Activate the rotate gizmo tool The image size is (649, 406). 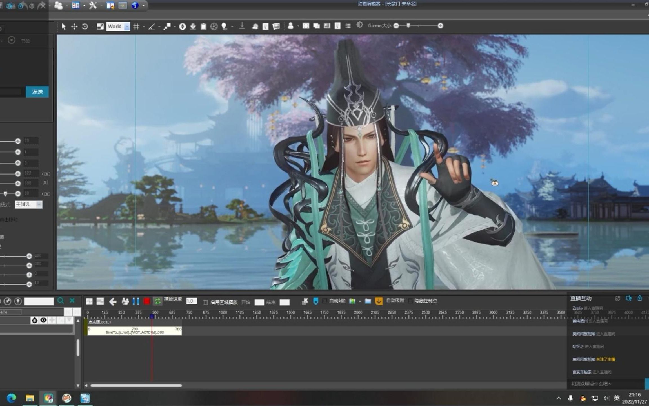click(85, 27)
